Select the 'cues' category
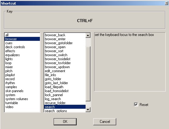The image size is (169, 129). tap(22, 43)
